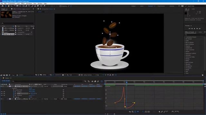Select the Zoom magnifier tool
206x115 pixels.
[x=12, y=6]
